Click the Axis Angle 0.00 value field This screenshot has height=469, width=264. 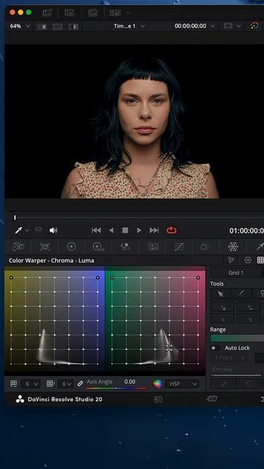(130, 382)
